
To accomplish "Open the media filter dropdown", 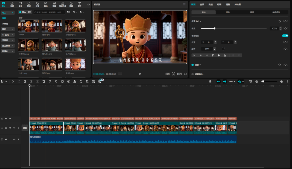I will click(82, 12).
